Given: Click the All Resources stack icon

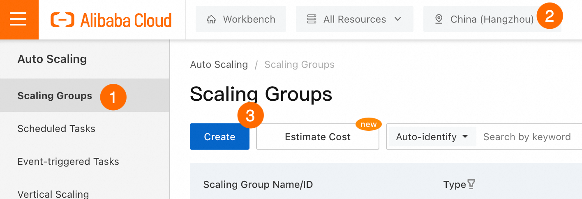Looking at the screenshot, I should (x=312, y=19).
